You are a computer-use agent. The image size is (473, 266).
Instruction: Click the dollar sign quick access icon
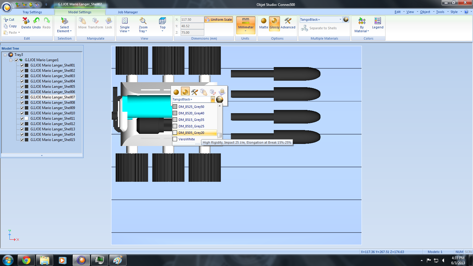pyautogui.click(x=31, y=4)
